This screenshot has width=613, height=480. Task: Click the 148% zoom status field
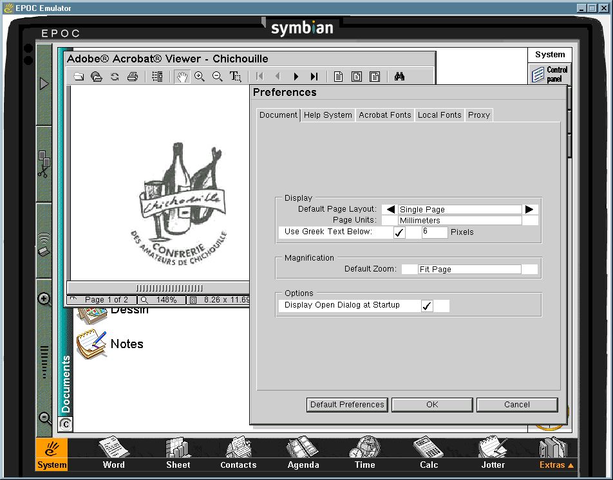point(162,300)
